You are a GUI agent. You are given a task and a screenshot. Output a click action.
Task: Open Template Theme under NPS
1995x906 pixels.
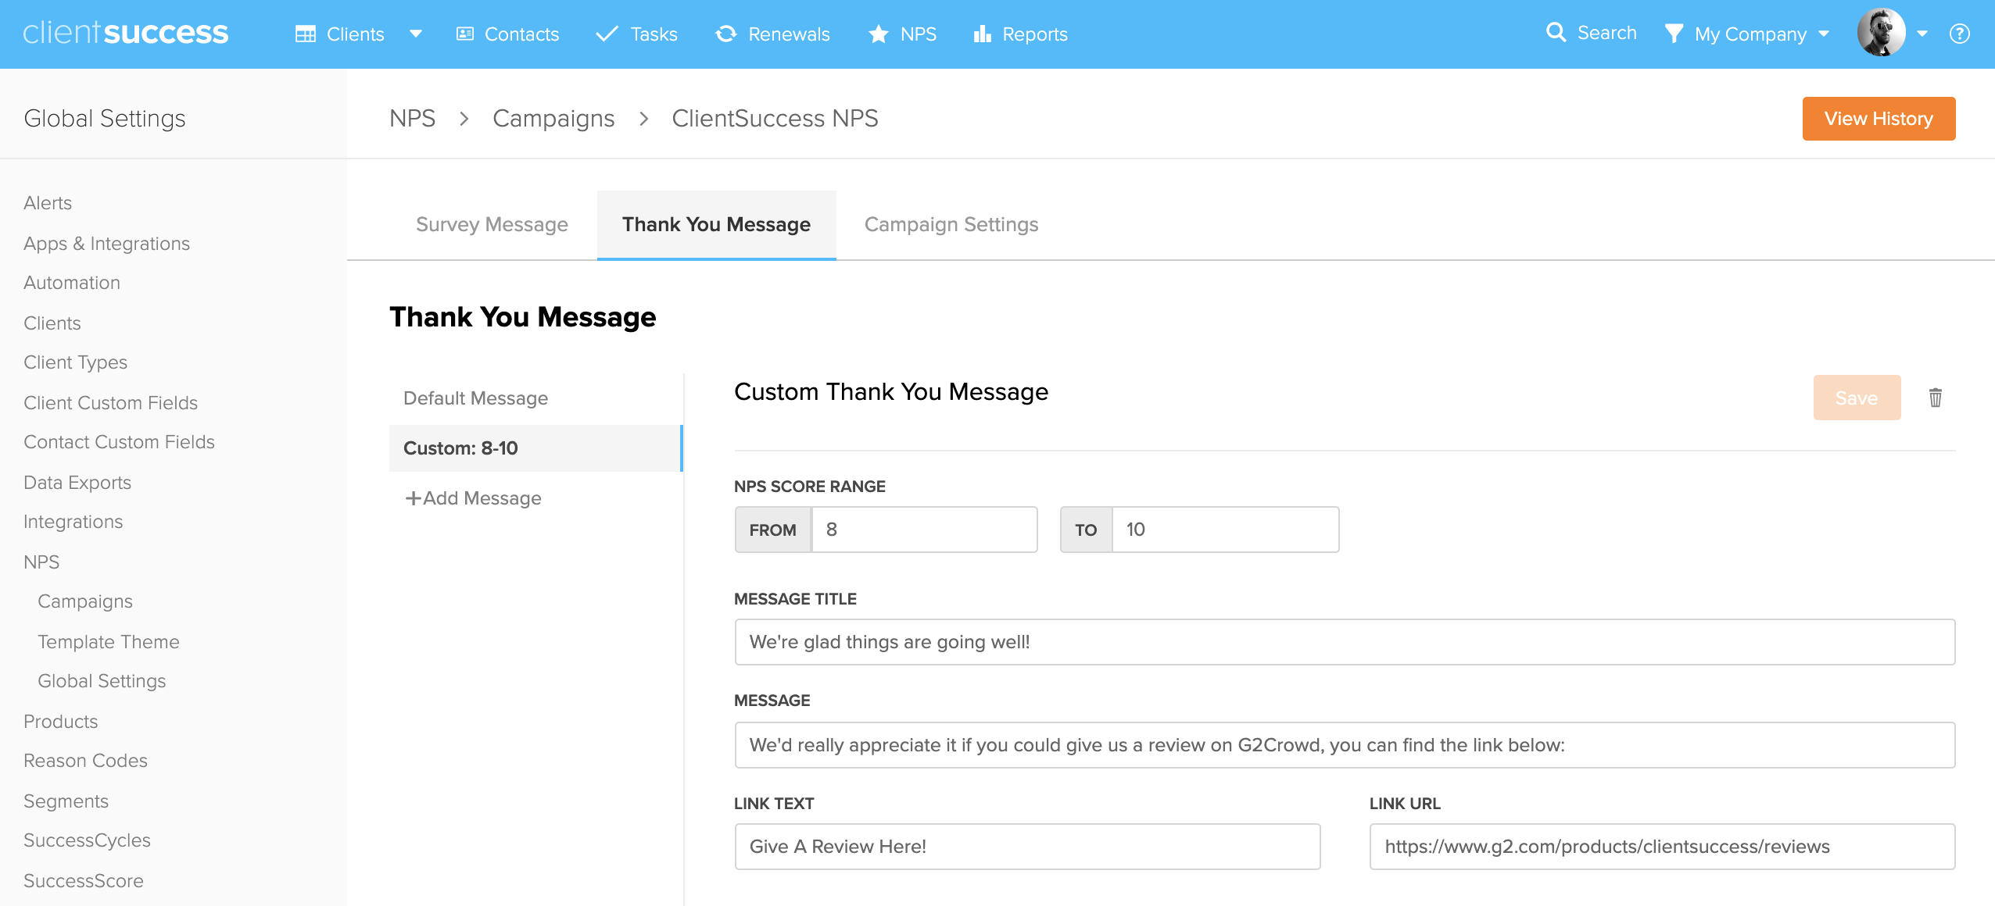tap(109, 642)
